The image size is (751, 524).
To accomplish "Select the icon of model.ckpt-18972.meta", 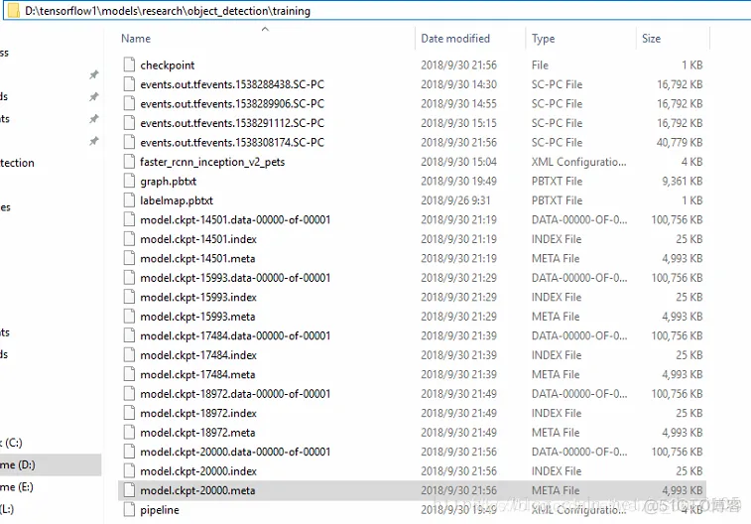I will click(x=129, y=432).
